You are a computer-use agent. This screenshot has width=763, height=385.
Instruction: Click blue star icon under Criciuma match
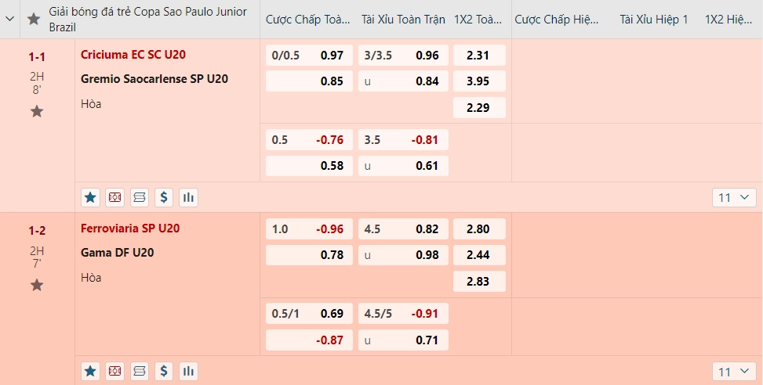(x=90, y=198)
